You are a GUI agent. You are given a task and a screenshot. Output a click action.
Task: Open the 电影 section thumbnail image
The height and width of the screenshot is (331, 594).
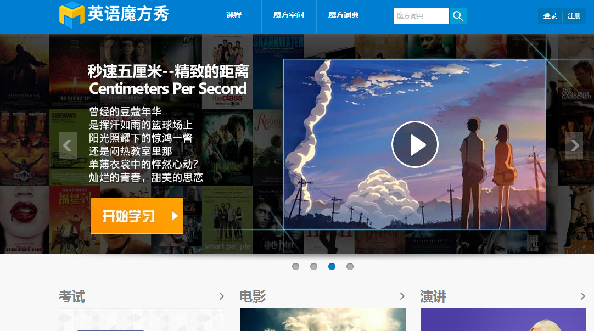323,319
